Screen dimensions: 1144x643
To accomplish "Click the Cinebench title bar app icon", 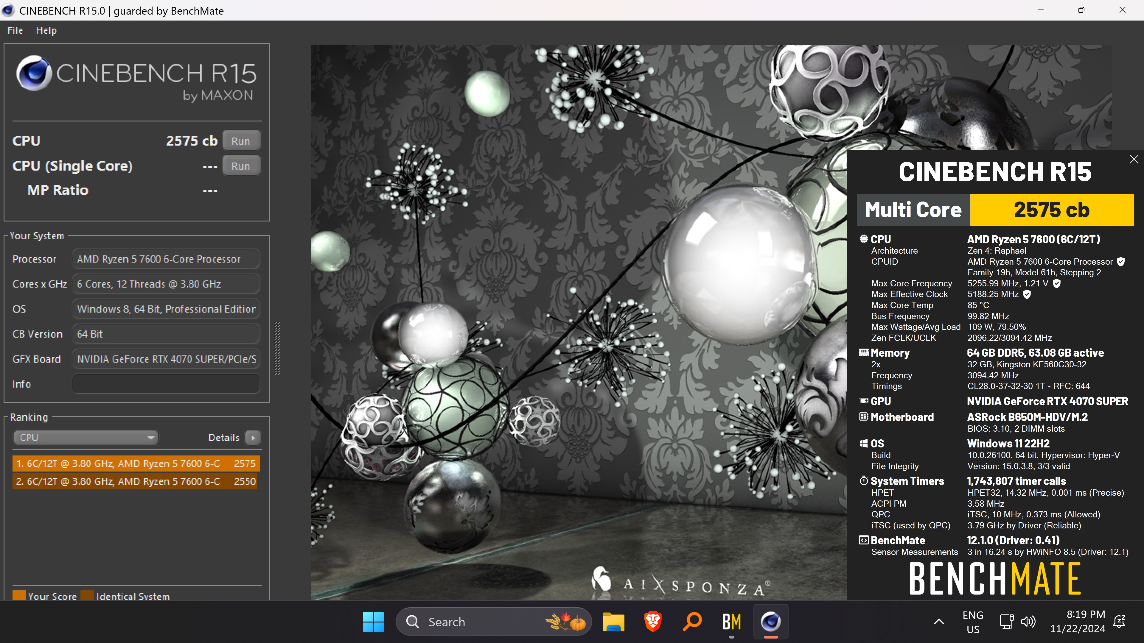I will point(7,10).
